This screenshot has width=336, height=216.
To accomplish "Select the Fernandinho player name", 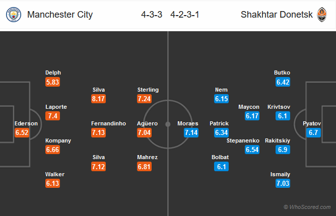I will click(108, 123).
